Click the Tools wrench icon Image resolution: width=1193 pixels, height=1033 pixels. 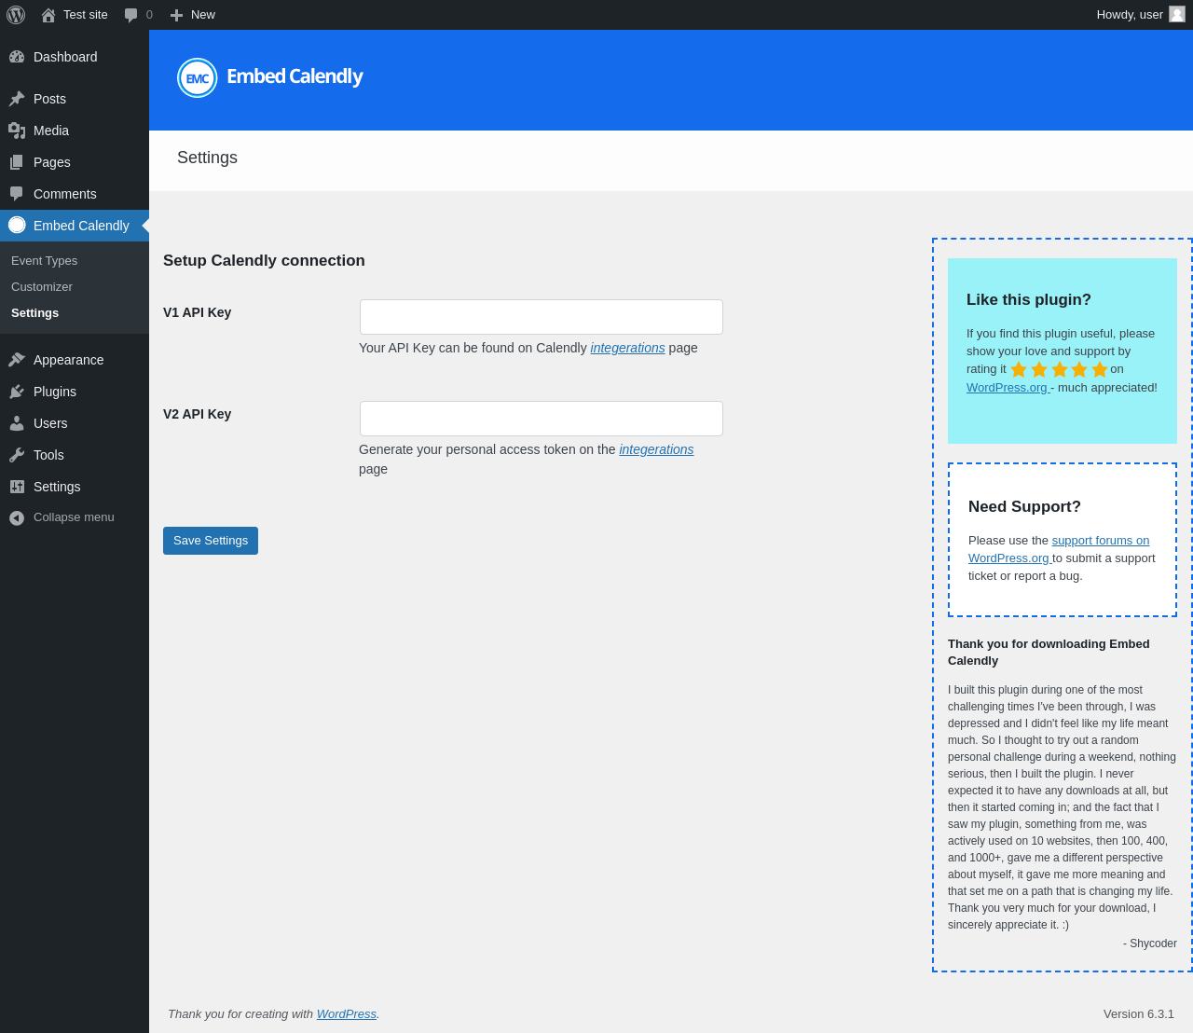pyautogui.click(x=17, y=455)
